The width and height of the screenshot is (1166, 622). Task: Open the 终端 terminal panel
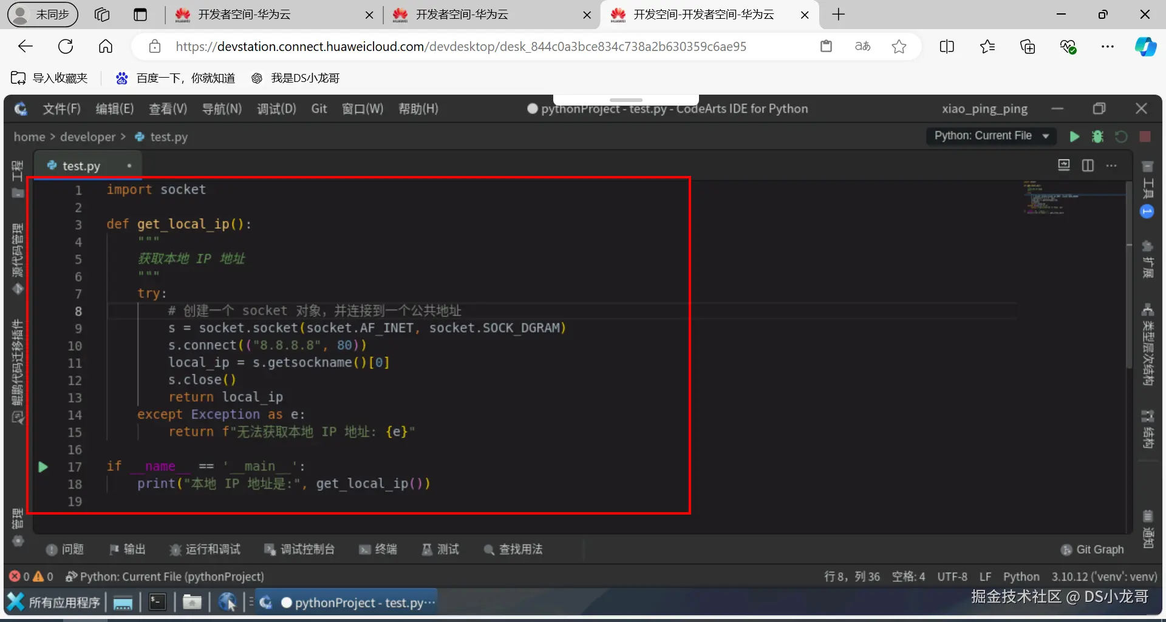click(378, 549)
